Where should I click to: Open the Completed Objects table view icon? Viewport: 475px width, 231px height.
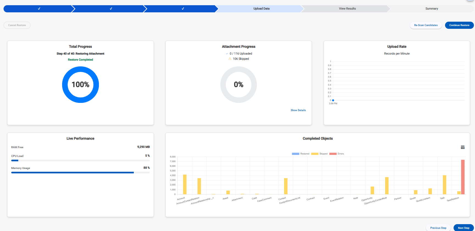[463, 148]
